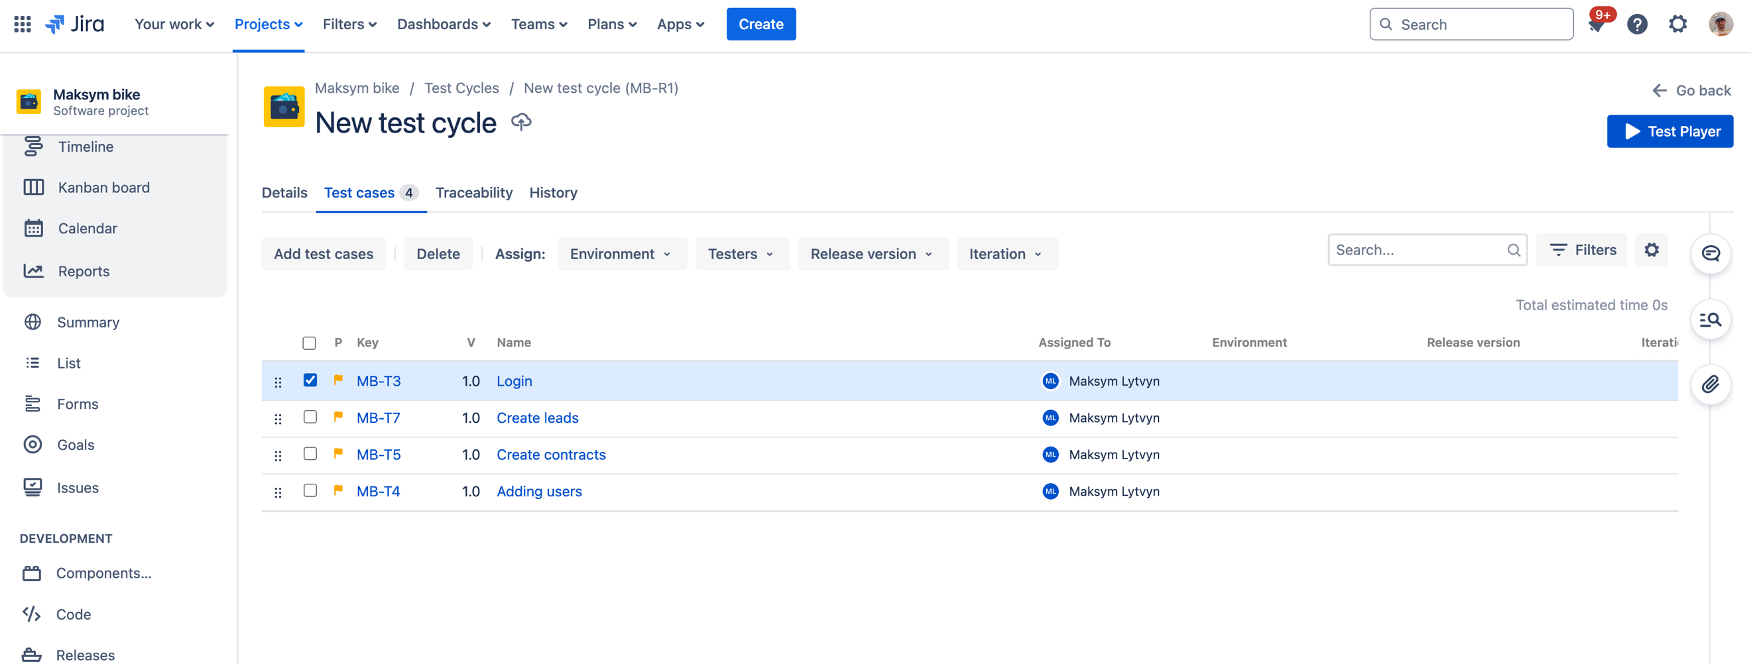Uncheck the MB-T3 Login checkbox

tap(310, 380)
